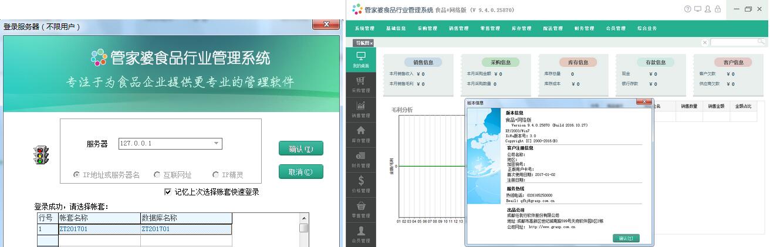Image resolution: width=770 pixels, height=247 pixels.
Task: Open 系统管理 menu
Action: 364,28
